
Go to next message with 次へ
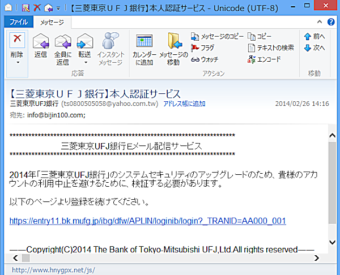tap(314, 48)
